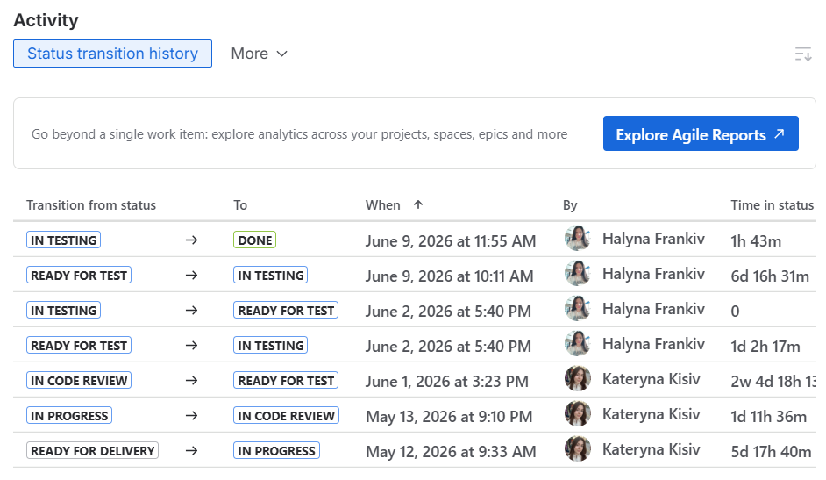Click Halyna Frankiv avatar in the 11:55 AM row
The height and width of the screenshot is (480, 826).
click(578, 238)
